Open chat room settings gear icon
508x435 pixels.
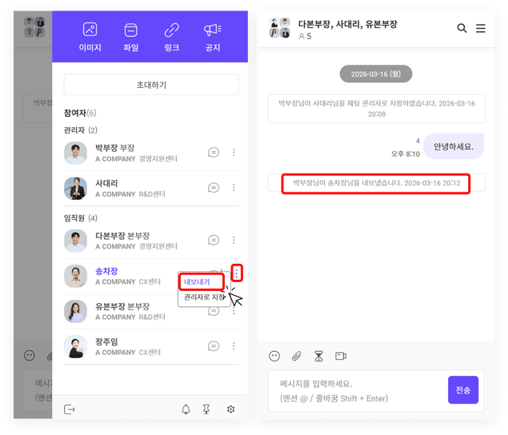point(230,409)
